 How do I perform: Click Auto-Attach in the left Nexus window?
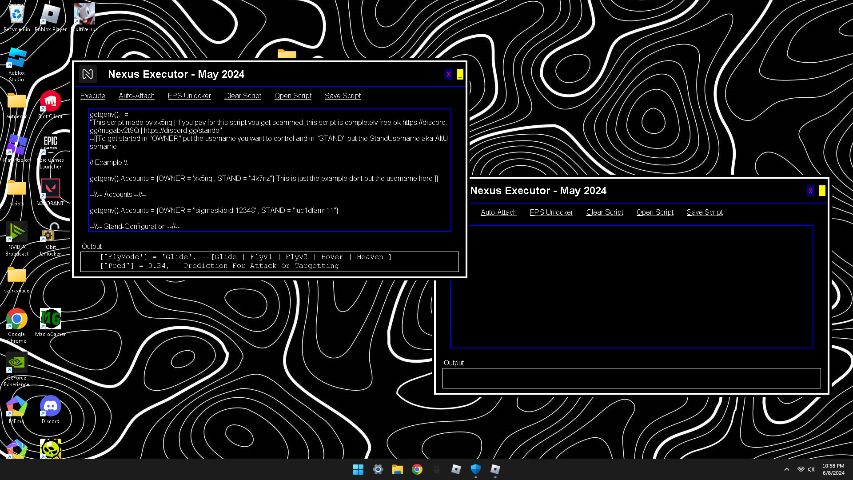[136, 96]
